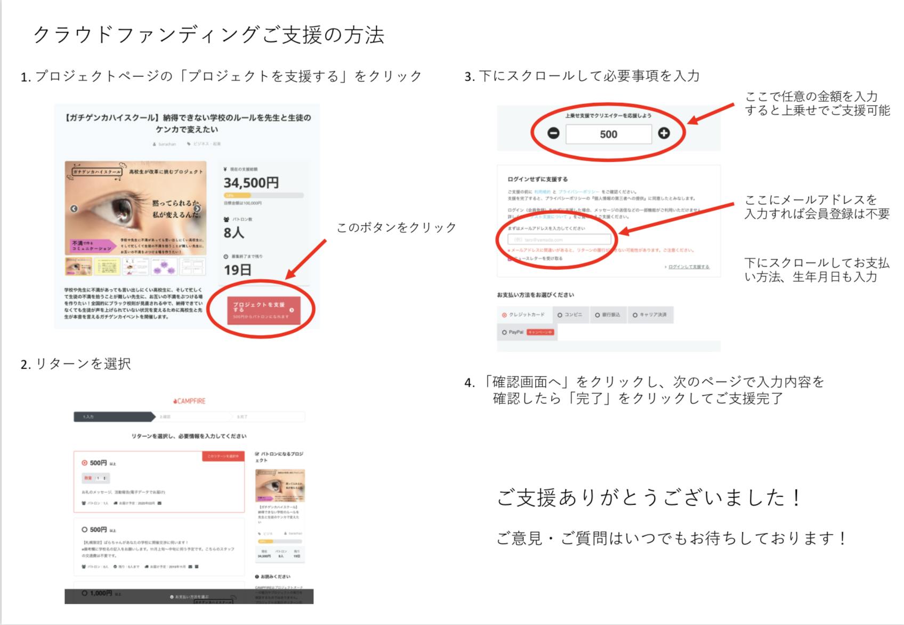Click the project eye image in sidebar
904x625 pixels.
[280, 485]
